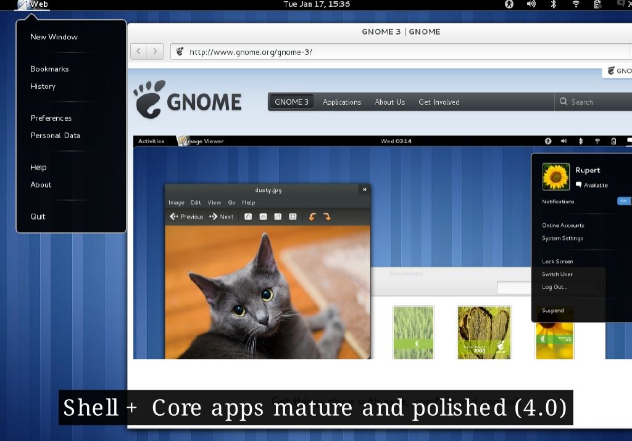The width and height of the screenshot is (632, 441).
Task: Open Image menu in the image viewer
Action: tap(176, 202)
